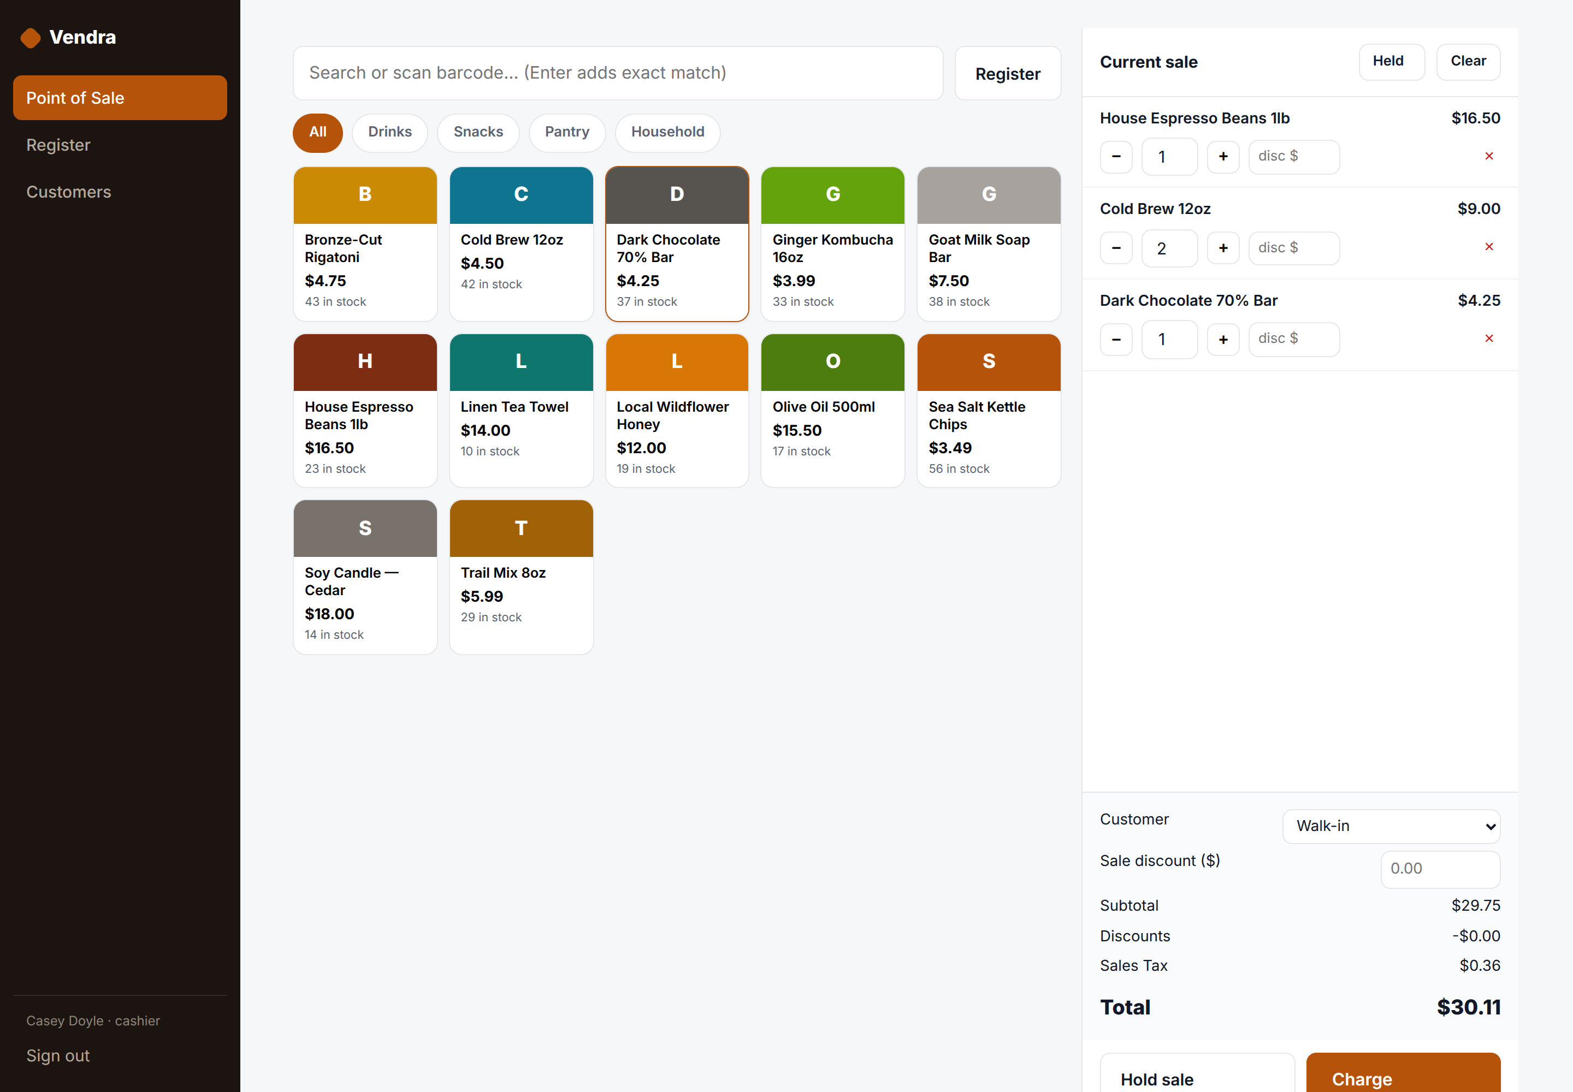The image size is (1573, 1092).
Task: Open the Customer Walk-in dropdown
Action: (x=1391, y=827)
